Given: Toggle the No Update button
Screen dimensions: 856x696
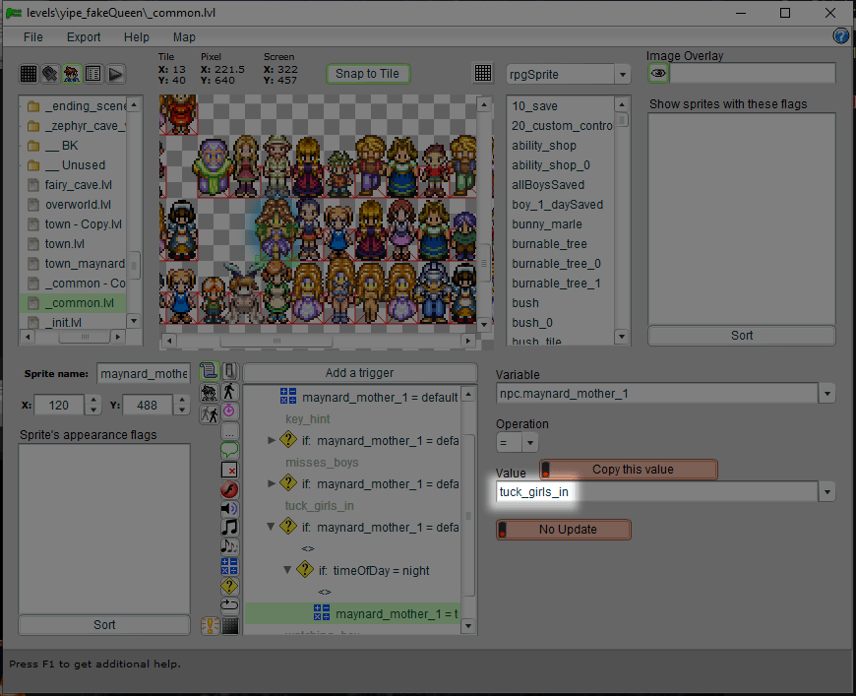Looking at the screenshot, I should tap(564, 530).
